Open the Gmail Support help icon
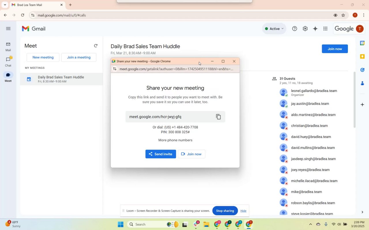This screenshot has width=369, height=230. [x=294, y=28]
